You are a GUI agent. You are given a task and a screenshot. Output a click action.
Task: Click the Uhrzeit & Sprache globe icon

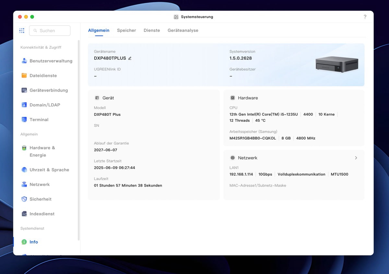pyautogui.click(x=24, y=170)
